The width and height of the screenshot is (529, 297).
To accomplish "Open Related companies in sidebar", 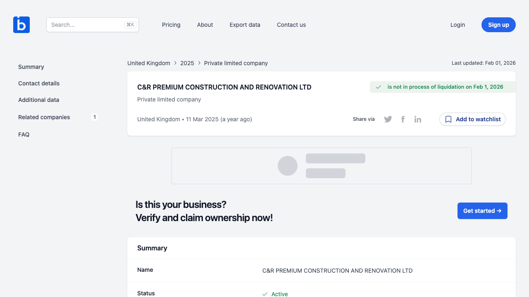I will pyautogui.click(x=44, y=117).
